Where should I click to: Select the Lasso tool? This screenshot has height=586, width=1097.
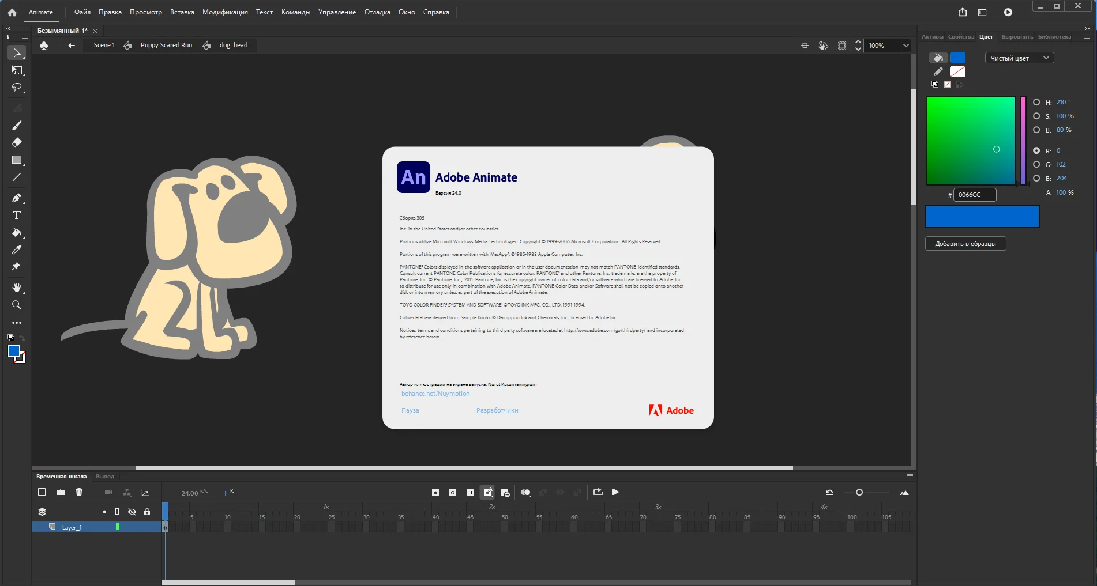(x=17, y=88)
